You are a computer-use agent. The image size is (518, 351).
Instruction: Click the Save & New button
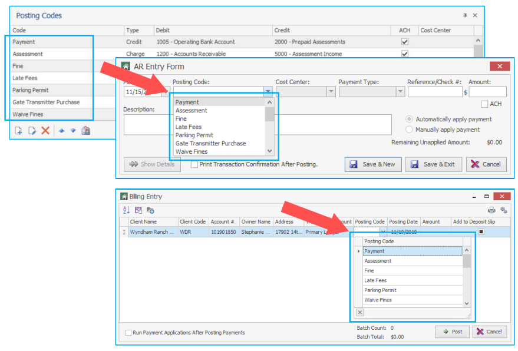(373, 164)
